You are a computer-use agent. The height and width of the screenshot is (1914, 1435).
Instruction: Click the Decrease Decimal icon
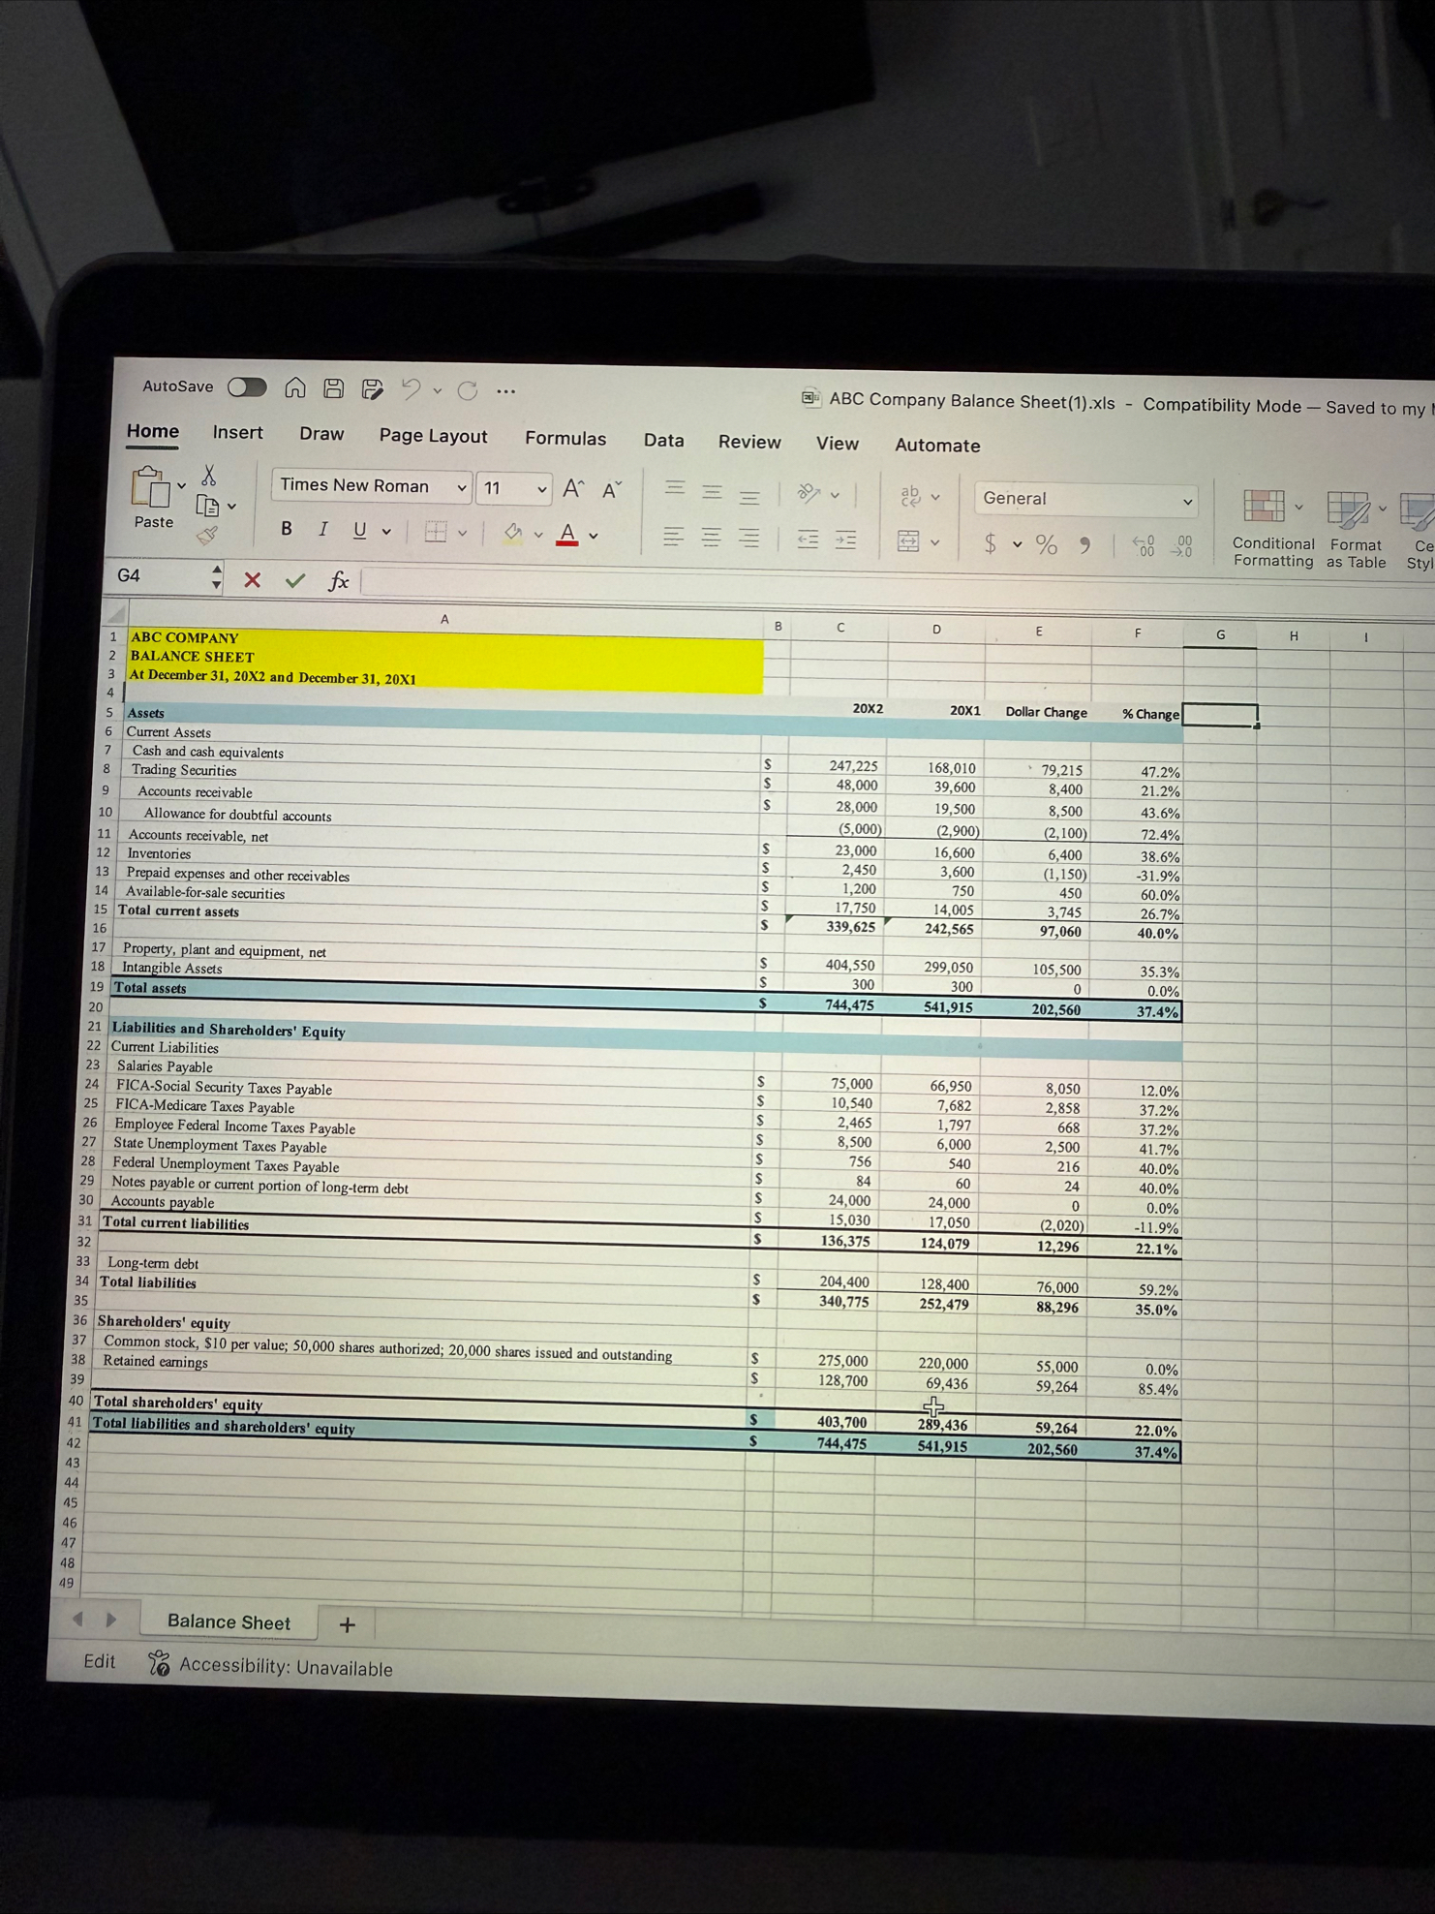(1181, 547)
